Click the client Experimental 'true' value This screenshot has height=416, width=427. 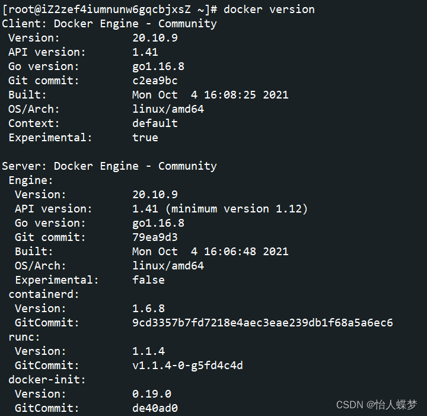(145, 138)
